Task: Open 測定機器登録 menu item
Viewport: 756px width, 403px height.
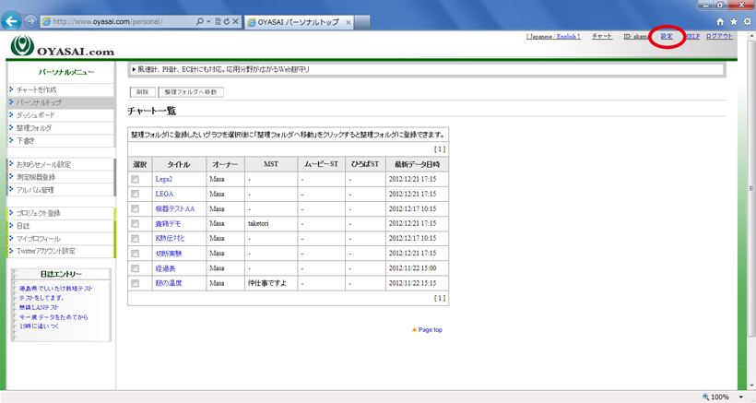Action: [36, 177]
